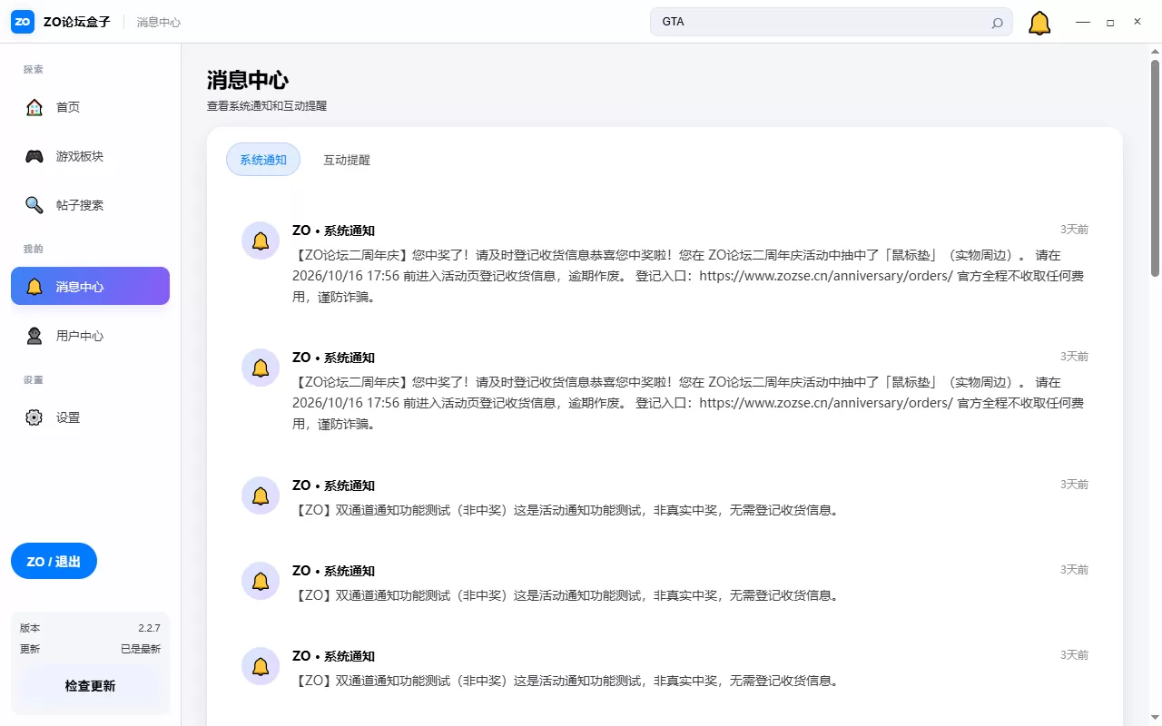Click the magnifier icon for 帖子搜索
Viewport: 1162px width, 726px height.
click(34, 205)
